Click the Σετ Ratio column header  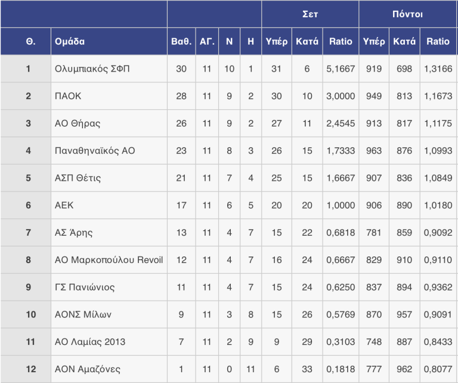(341, 42)
